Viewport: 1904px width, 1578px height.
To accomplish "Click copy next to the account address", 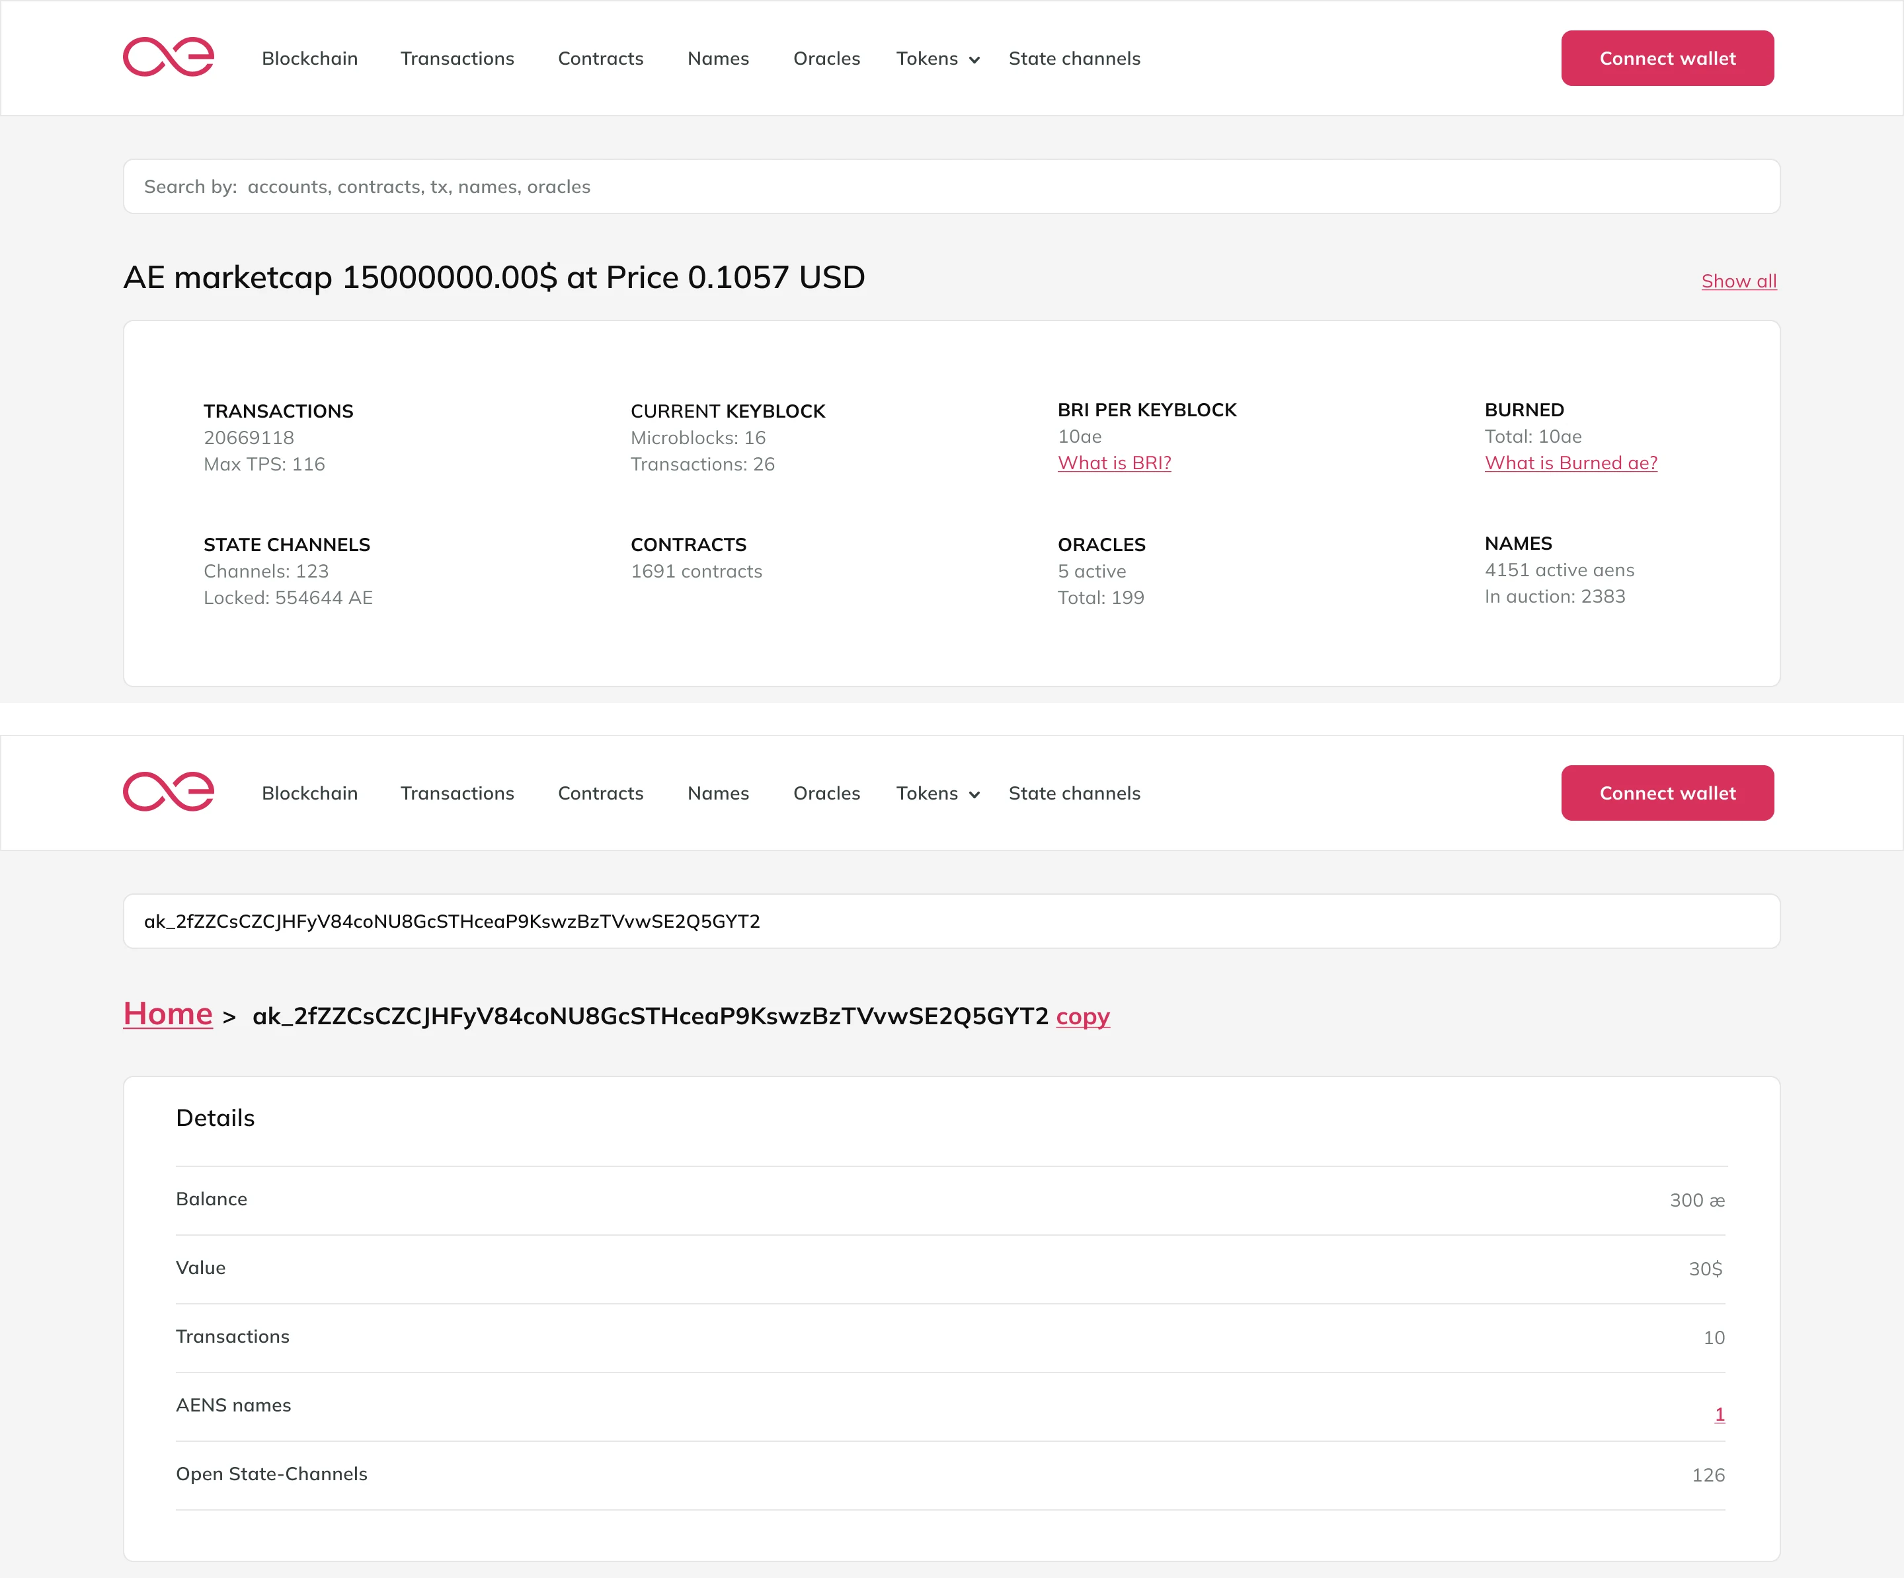I will tap(1082, 1017).
